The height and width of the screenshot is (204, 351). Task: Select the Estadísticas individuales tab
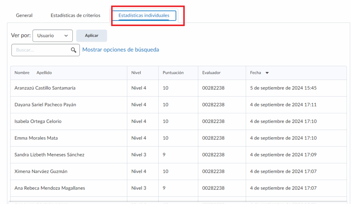(144, 15)
